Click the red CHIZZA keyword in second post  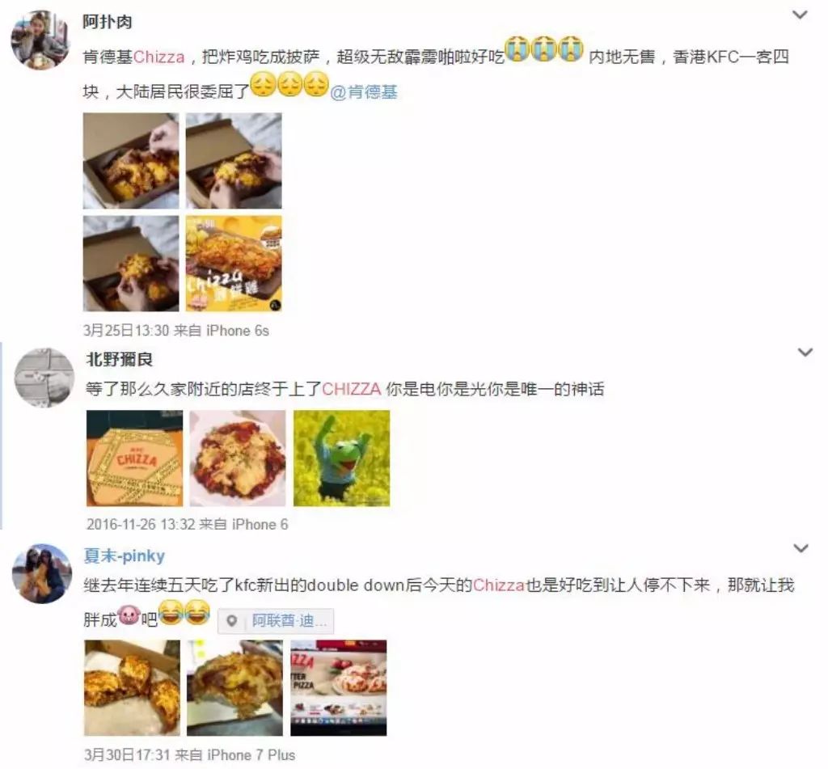(351, 389)
